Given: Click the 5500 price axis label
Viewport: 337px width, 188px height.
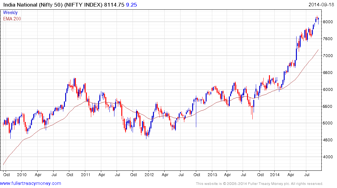Looking at the screenshot, I should [328, 106].
